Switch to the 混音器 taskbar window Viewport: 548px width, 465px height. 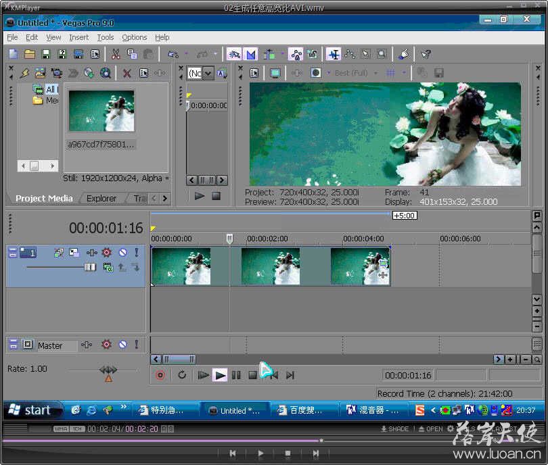pos(373,410)
